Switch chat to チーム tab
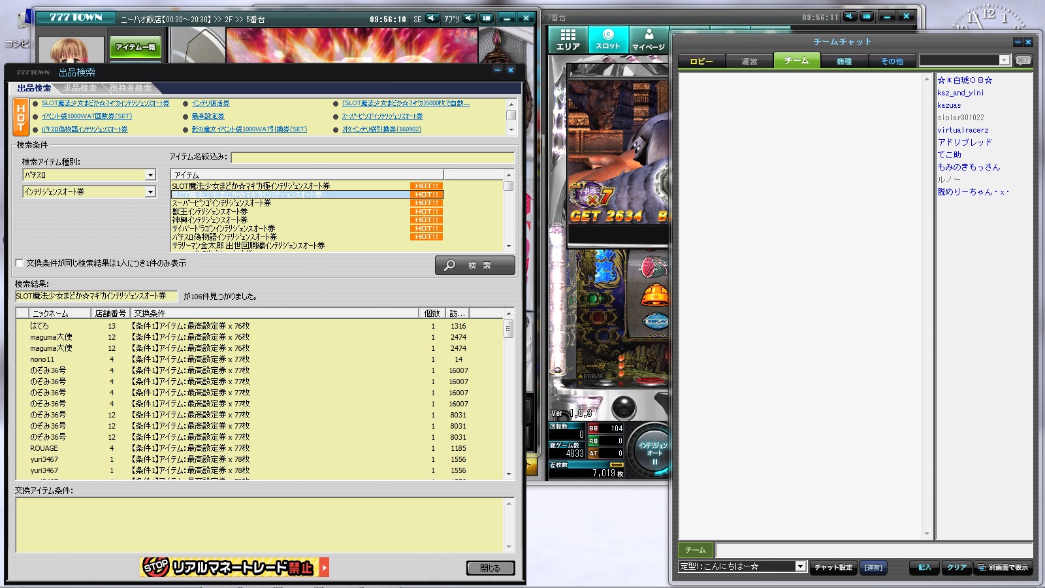 click(x=797, y=61)
